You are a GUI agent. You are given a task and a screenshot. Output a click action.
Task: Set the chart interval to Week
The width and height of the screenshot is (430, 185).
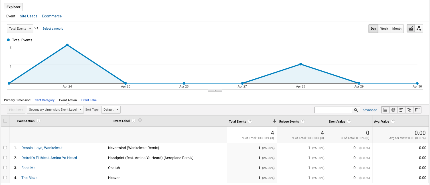[x=384, y=29]
